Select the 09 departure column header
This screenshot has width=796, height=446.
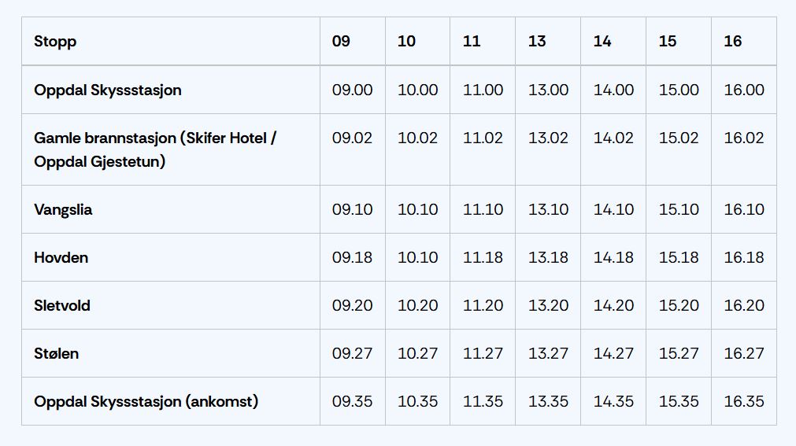click(341, 42)
